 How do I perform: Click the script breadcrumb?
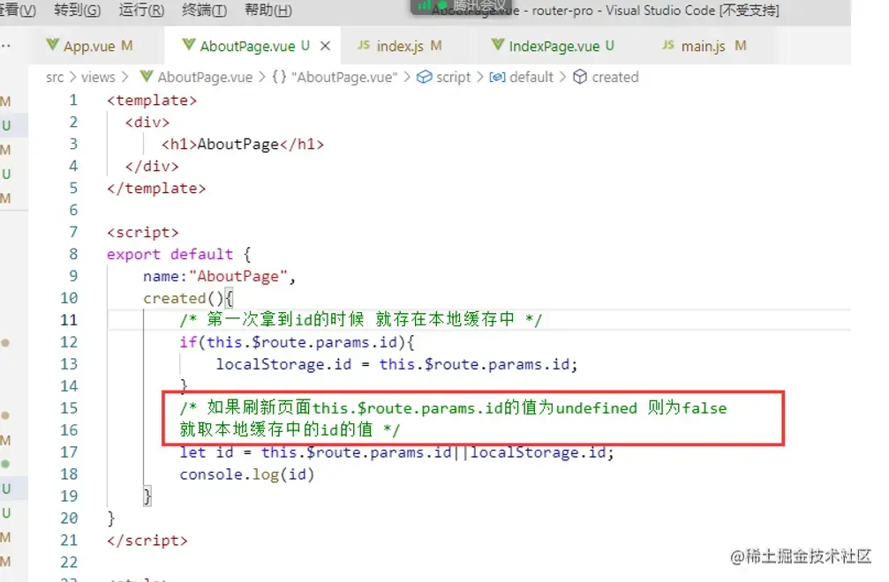point(453,77)
